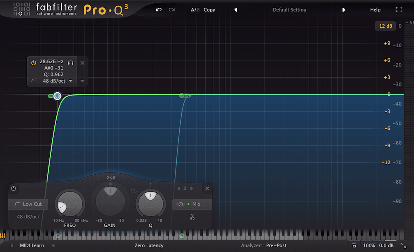Screen dimensions: 414x252
Task: Open the Help menu
Action: coord(375,10)
